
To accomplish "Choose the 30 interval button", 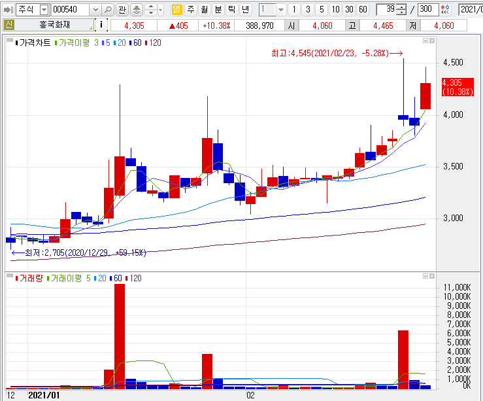I will (349, 10).
